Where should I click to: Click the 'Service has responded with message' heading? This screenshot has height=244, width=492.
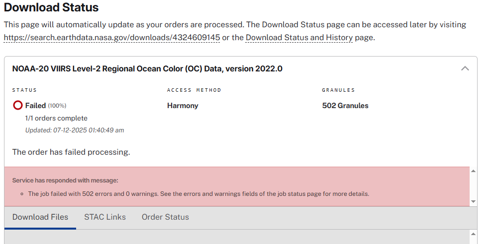[65, 181]
